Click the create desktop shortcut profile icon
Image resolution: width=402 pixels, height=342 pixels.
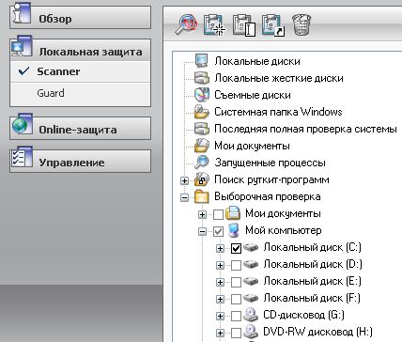pos(273,25)
